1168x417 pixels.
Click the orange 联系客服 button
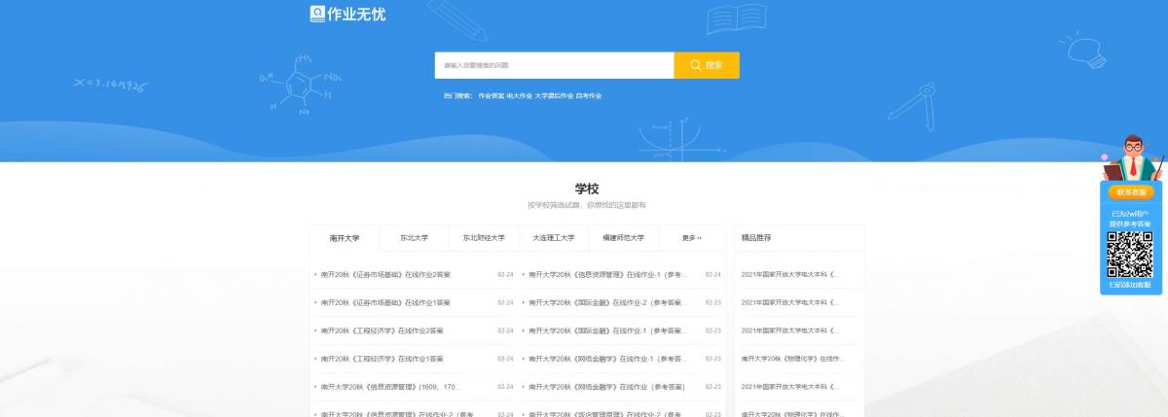[x=1129, y=192]
